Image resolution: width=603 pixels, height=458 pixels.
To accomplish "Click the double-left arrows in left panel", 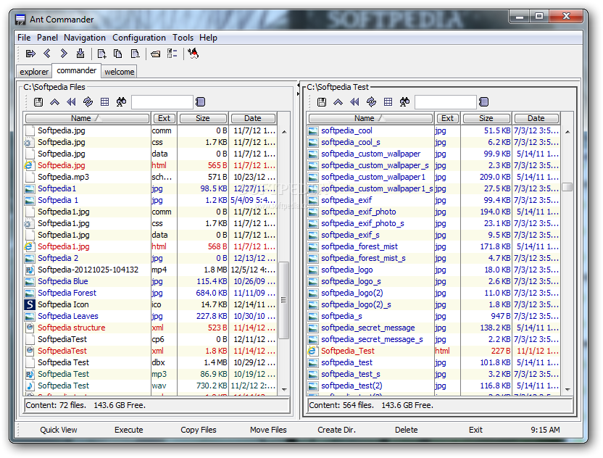I will pyautogui.click(x=71, y=102).
